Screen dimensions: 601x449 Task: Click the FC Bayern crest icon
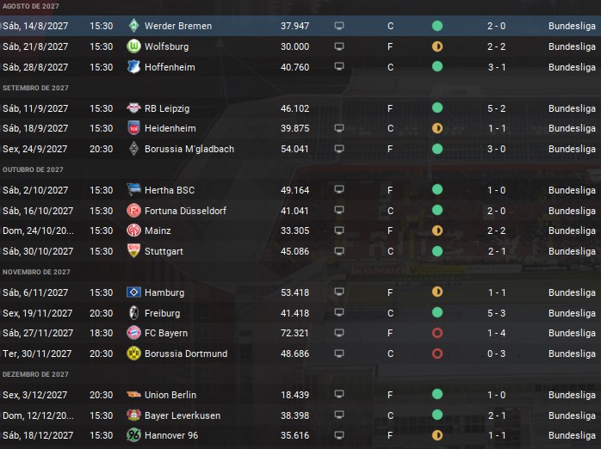pyautogui.click(x=133, y=333)
